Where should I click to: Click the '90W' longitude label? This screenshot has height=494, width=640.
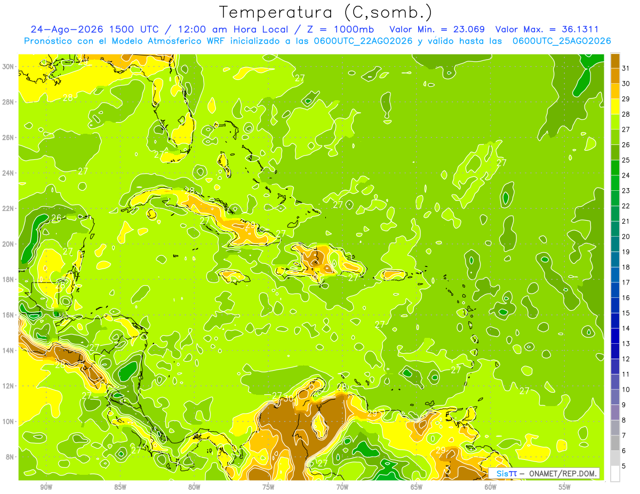[x=46, y=487]
